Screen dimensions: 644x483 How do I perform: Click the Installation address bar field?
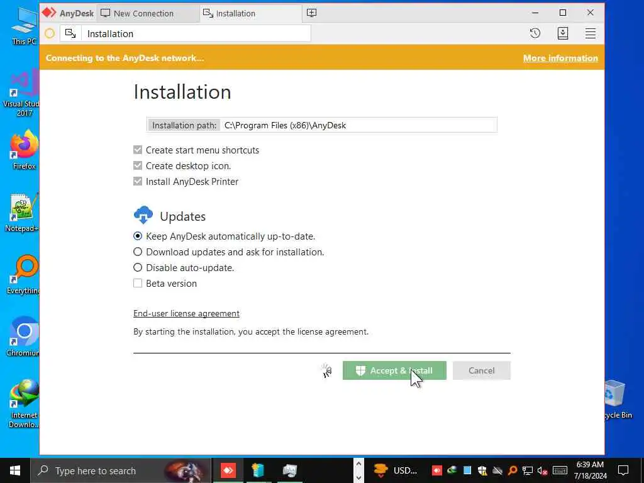(196, 33)
